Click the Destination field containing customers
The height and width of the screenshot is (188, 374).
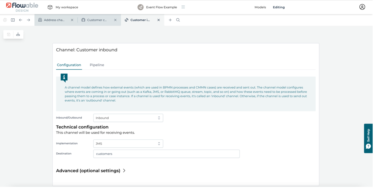(x=166, y=154)
